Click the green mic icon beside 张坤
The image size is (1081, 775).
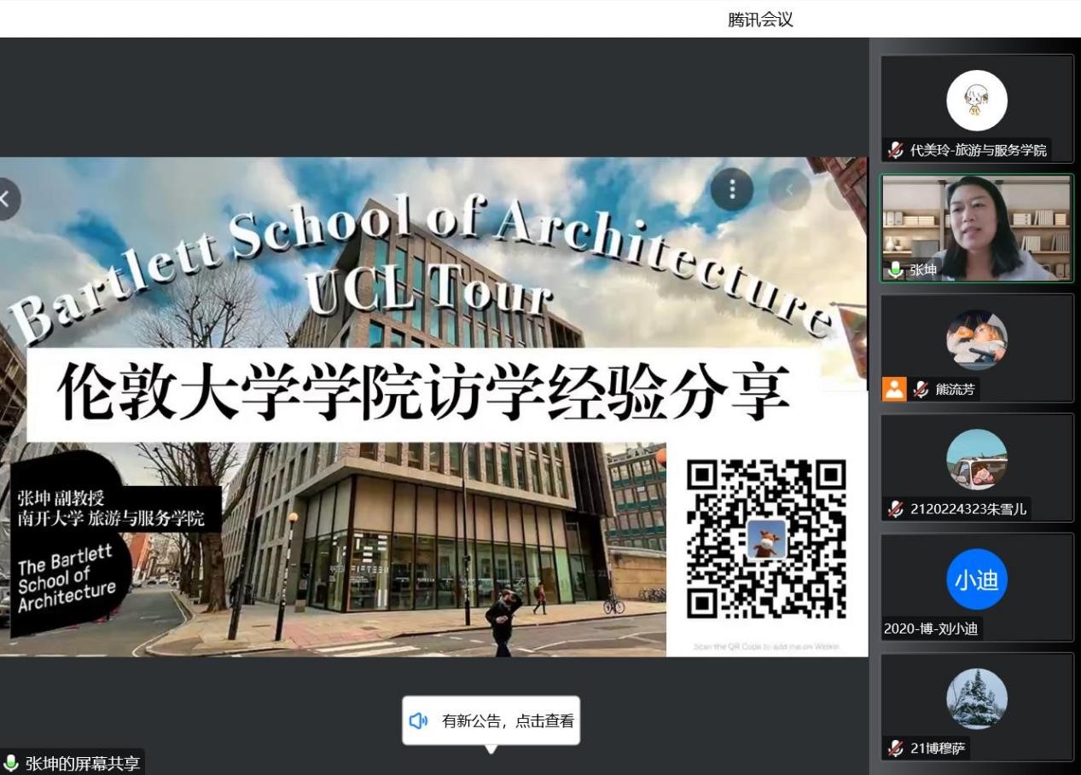tap(895, 269)
